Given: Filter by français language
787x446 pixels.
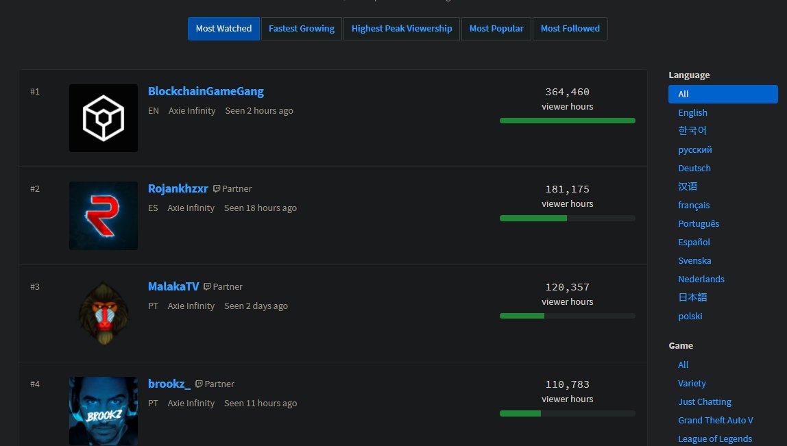Looking at the screenshot, I should 694,206.
